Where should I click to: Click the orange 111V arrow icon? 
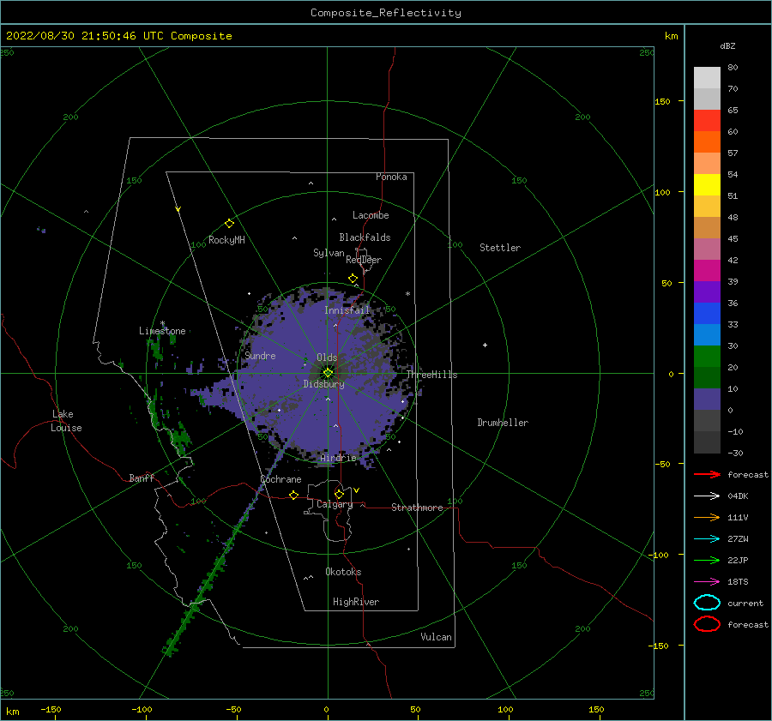pos(707,517)
